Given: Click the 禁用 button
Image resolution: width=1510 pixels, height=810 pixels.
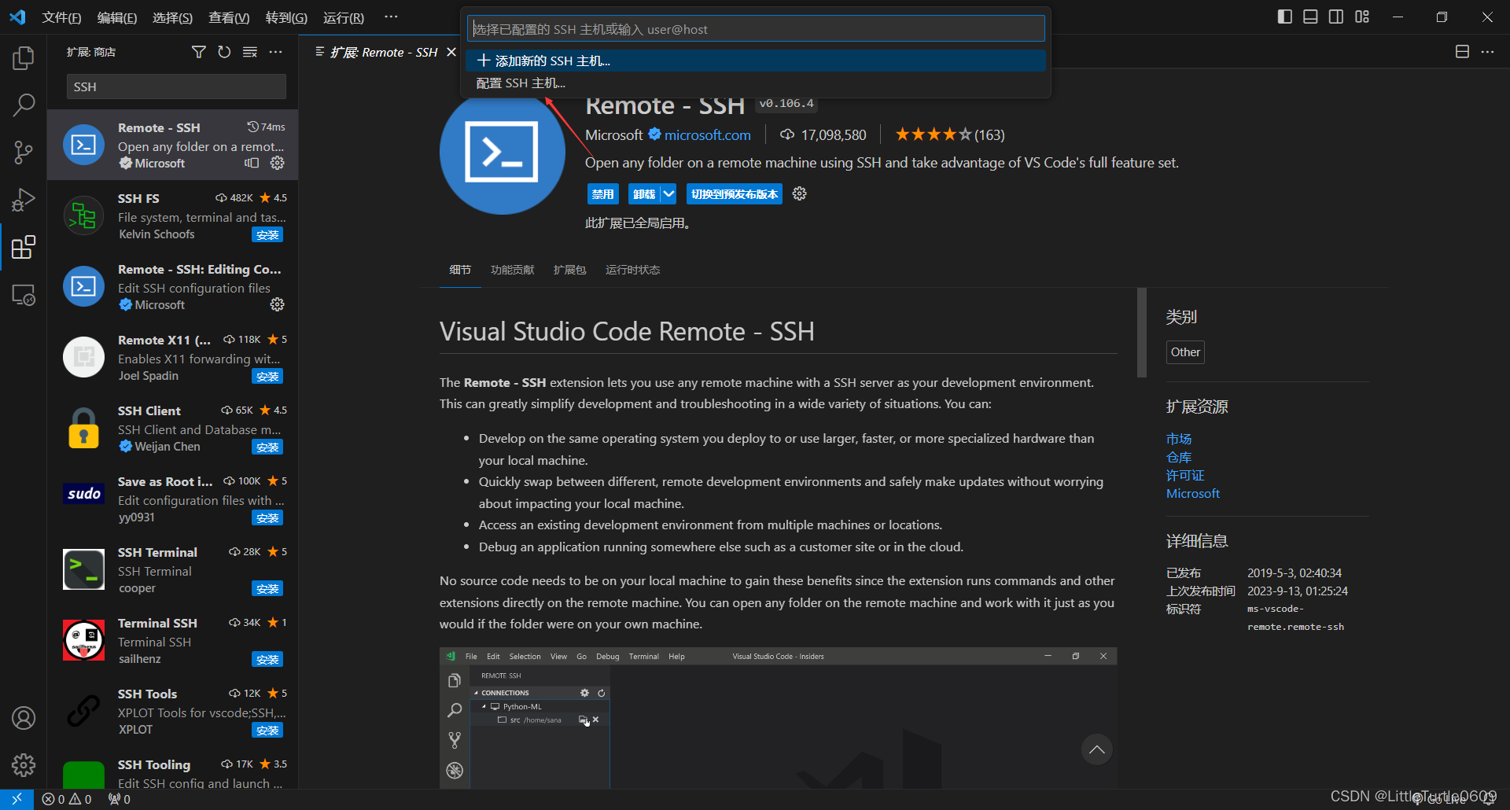Looking at the screenshot, I should coord(602,193).
